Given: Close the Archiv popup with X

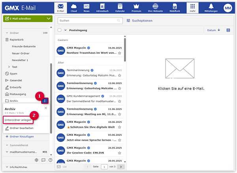Looking at the screenshot, I should 46,108.
